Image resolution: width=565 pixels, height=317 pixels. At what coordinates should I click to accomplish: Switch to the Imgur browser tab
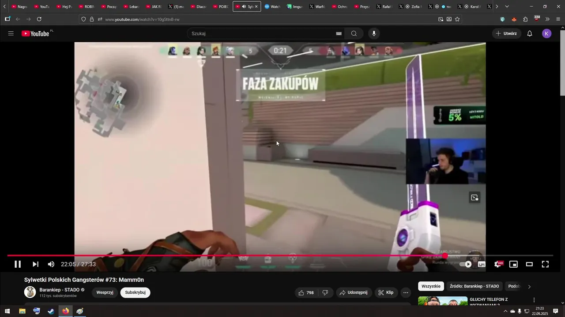294,7
